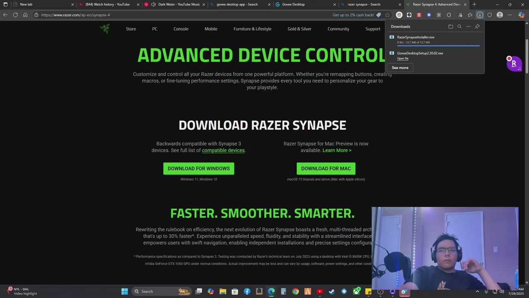Switch to the New tab browser tab
The image size is (529, 298).
coord(43,5)
